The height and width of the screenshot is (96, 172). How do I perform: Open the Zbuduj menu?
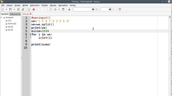coord(53,5)
